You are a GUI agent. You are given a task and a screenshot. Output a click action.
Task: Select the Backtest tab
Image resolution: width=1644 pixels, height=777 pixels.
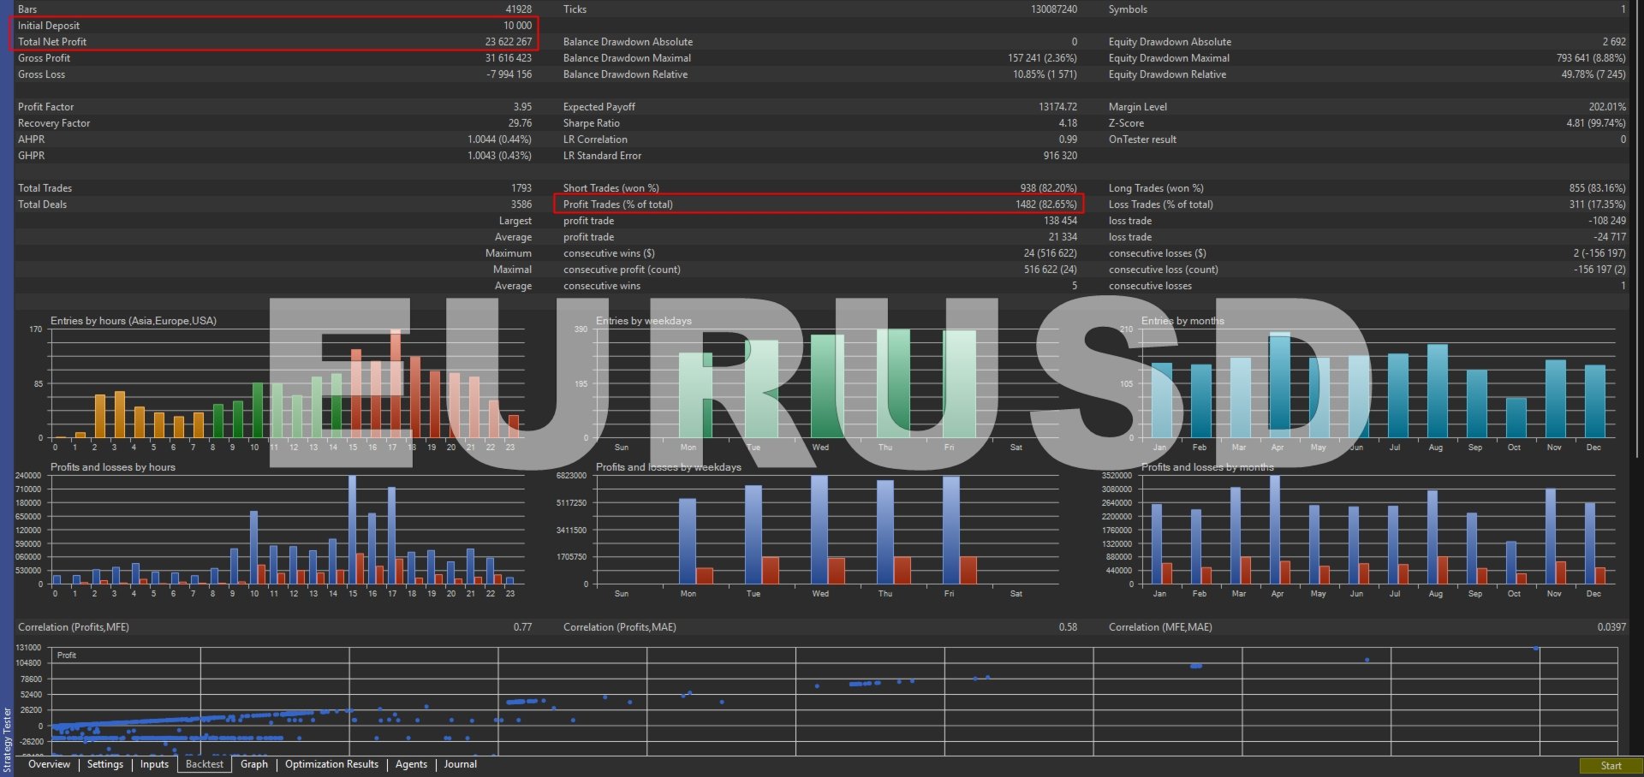(205, 764)
